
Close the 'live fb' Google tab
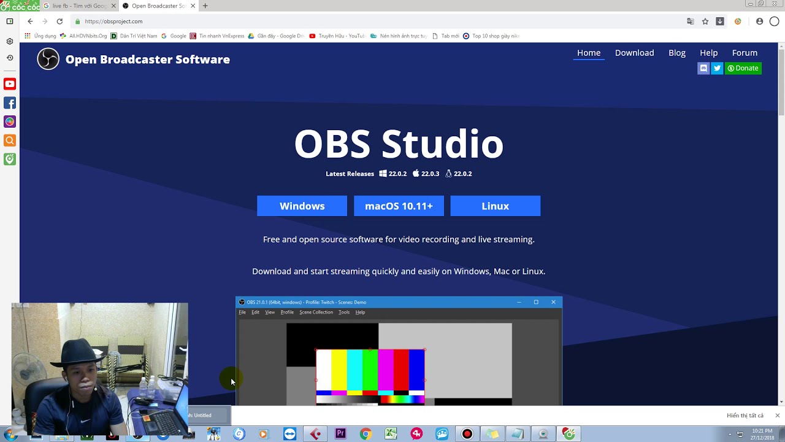(113, 6)
